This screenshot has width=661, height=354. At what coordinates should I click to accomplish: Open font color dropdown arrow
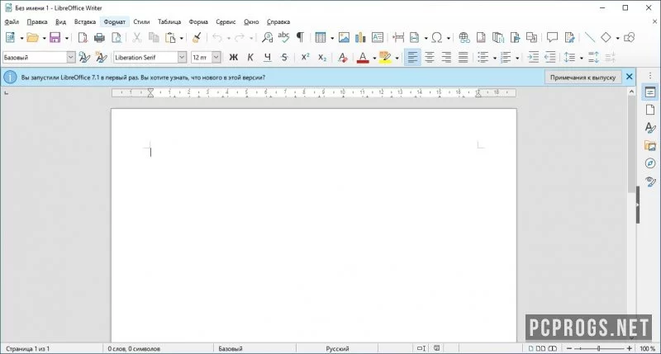click(374, 58)
